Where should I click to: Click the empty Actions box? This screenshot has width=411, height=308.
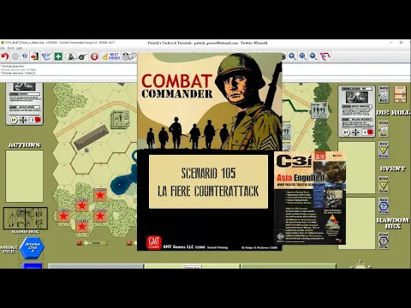[x=24, y=176]
